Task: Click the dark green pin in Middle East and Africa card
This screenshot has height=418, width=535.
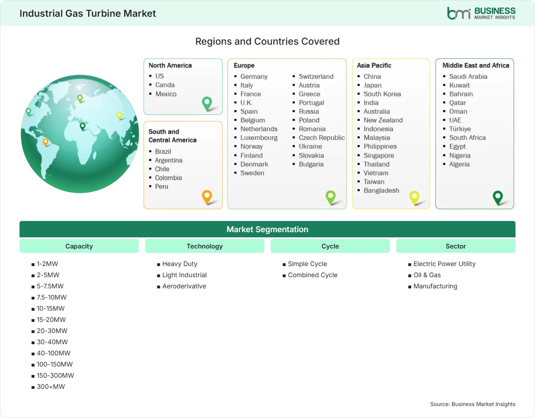Action: coord(498,198)
